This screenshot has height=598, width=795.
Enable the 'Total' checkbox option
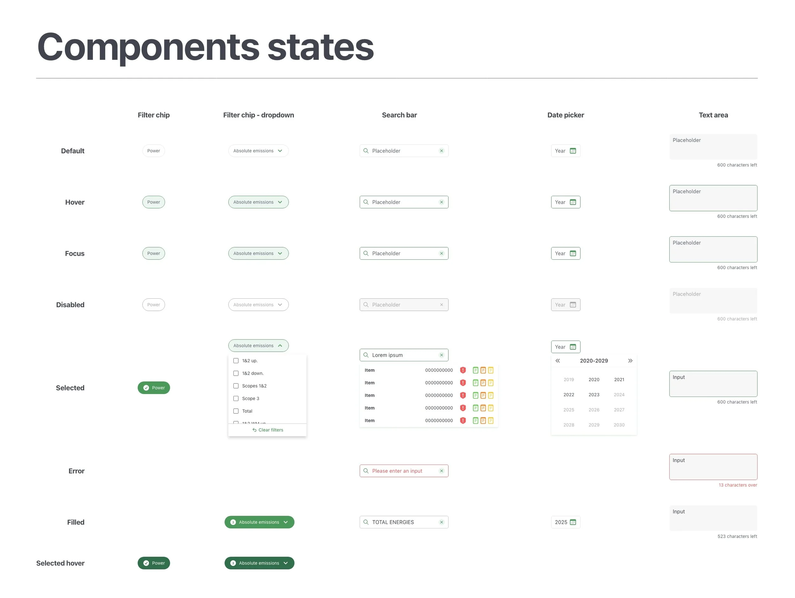coord(236,411)
